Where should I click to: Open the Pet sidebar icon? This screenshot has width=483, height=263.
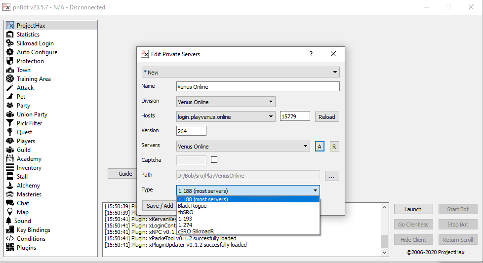tap(10, 97)
